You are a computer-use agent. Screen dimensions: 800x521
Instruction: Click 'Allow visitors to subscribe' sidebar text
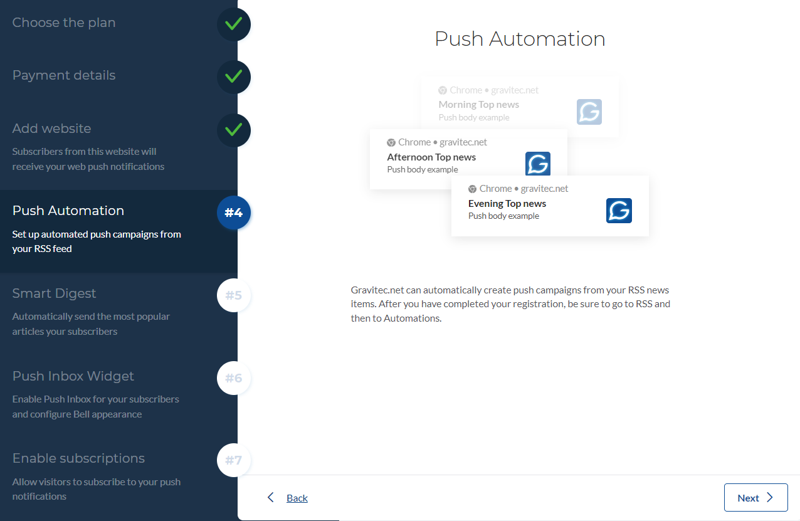(97, 489)
